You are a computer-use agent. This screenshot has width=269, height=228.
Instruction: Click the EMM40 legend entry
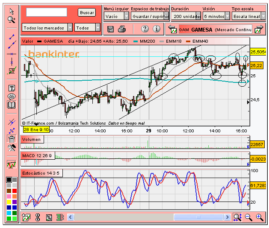tap(197, 41)
